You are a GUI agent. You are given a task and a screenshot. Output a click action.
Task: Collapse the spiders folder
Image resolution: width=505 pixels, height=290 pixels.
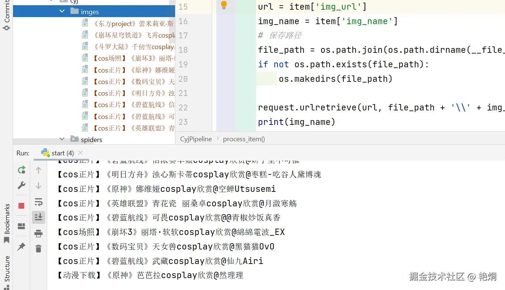[62, 139]
